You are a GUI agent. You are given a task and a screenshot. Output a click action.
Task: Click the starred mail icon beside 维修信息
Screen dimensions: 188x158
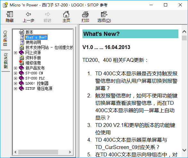click(21, 62)
